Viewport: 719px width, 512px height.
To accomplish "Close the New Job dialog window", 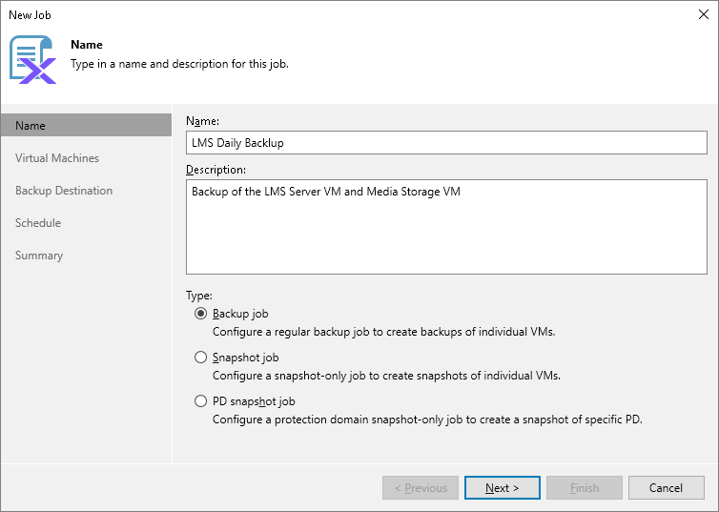I will point(701,15).
